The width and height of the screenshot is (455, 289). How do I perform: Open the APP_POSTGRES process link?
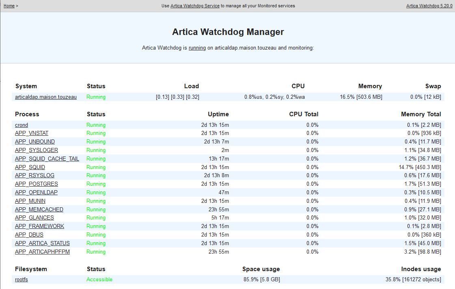pos(37,184)
